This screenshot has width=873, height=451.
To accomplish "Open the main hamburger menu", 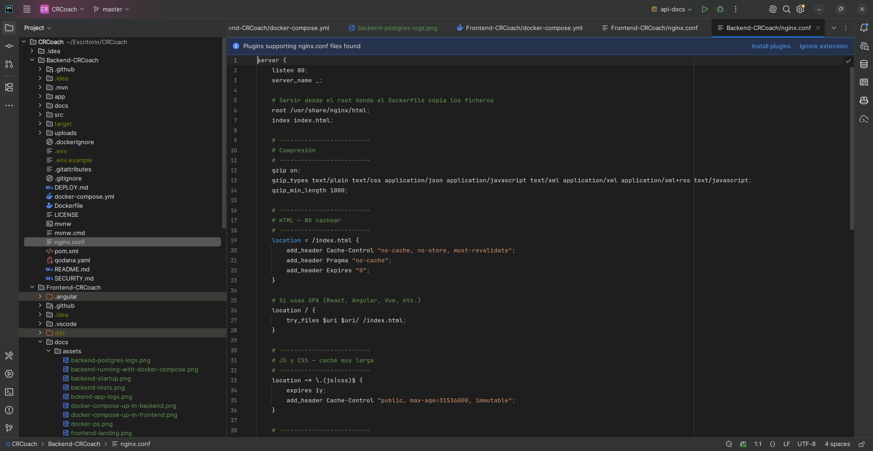I will [27, 9].
